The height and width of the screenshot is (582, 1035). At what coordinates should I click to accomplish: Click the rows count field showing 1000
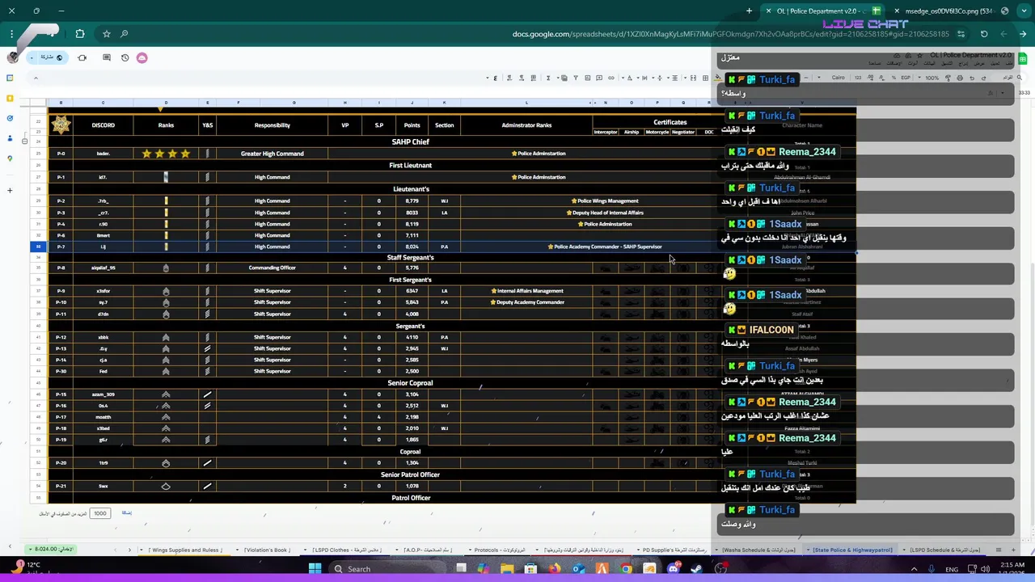point(99,513)
